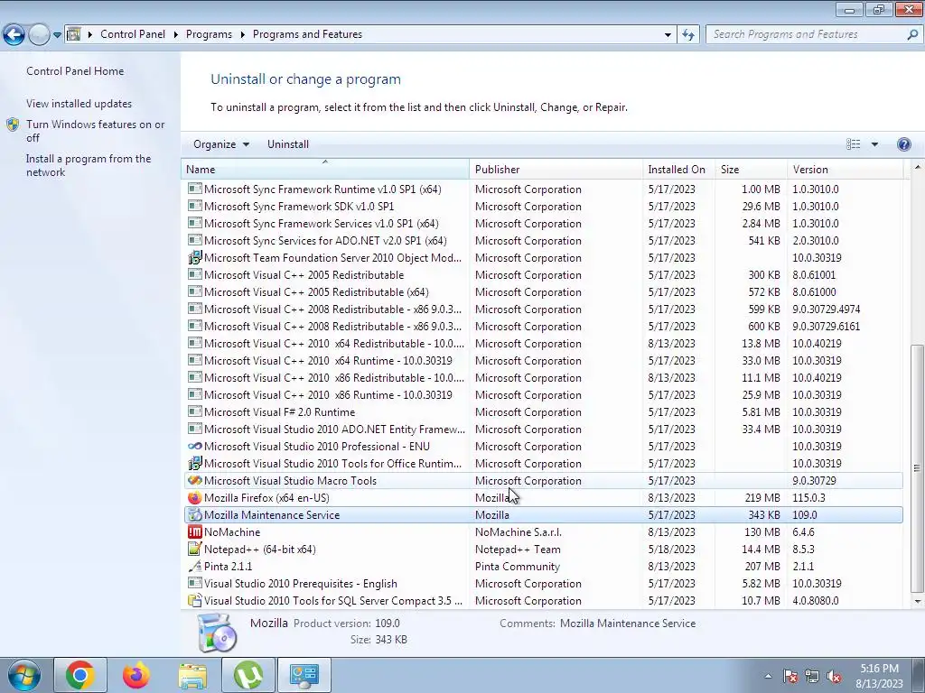Click Visual Studio 2010 Professional icon
This screenshot has height=693, width=925.
pyautogui.click(x=195, y=447)
